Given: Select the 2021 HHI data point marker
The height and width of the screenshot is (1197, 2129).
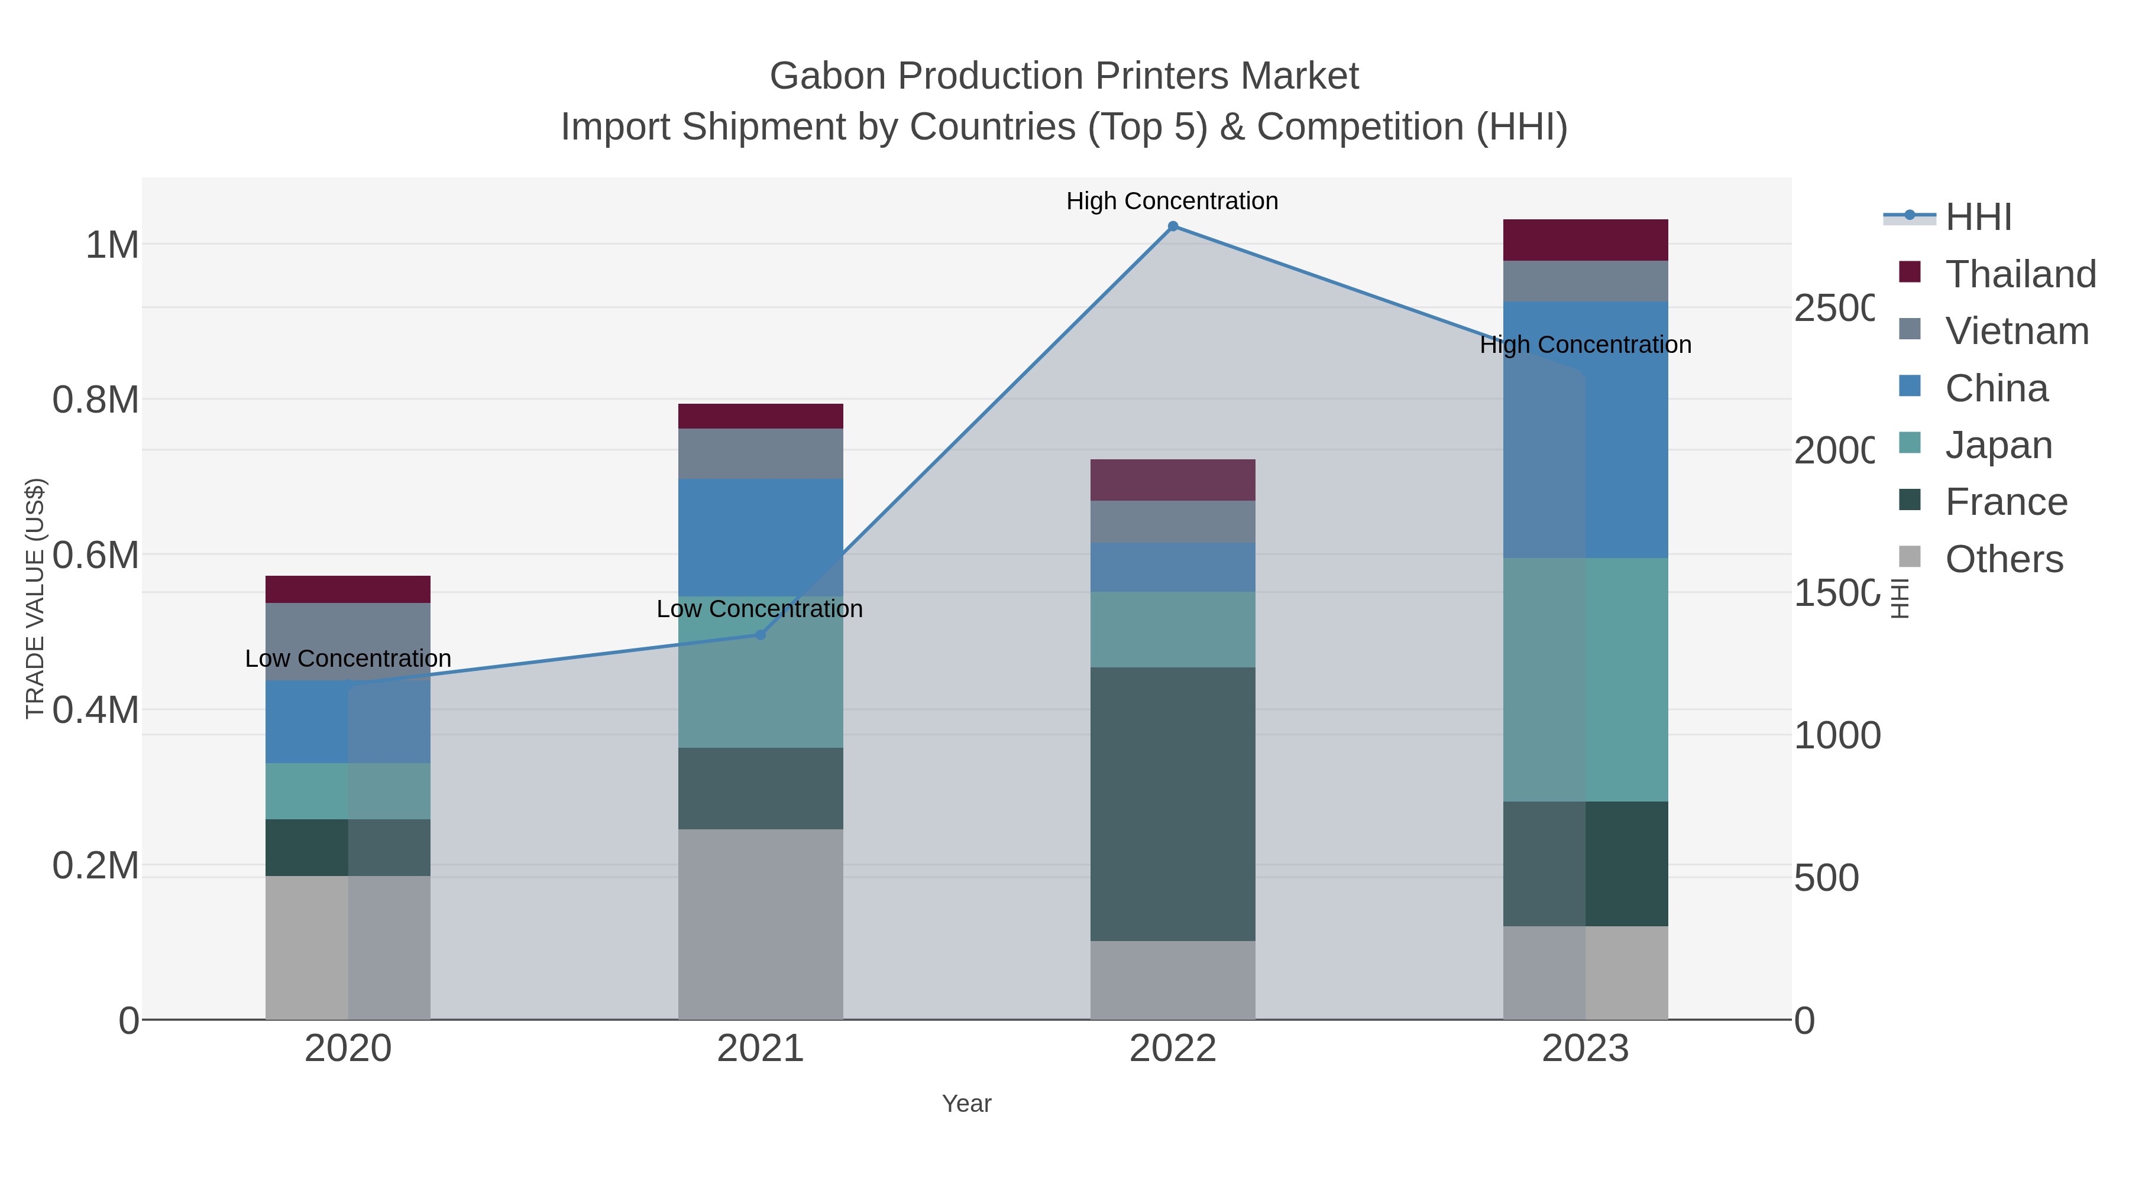Looking at the screenshot, I should point(761,634).
